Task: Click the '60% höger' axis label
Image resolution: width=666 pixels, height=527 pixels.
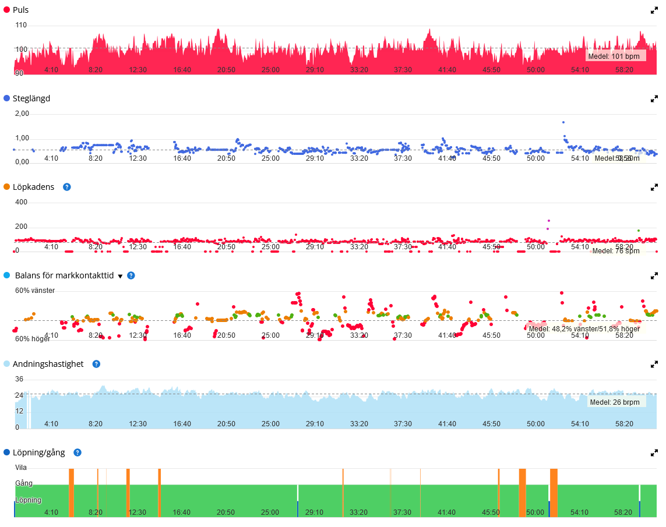Action: pyautogui.click(x=32, y=339)
